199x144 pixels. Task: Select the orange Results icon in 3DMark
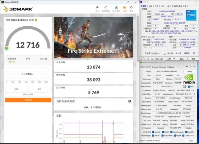125,7
